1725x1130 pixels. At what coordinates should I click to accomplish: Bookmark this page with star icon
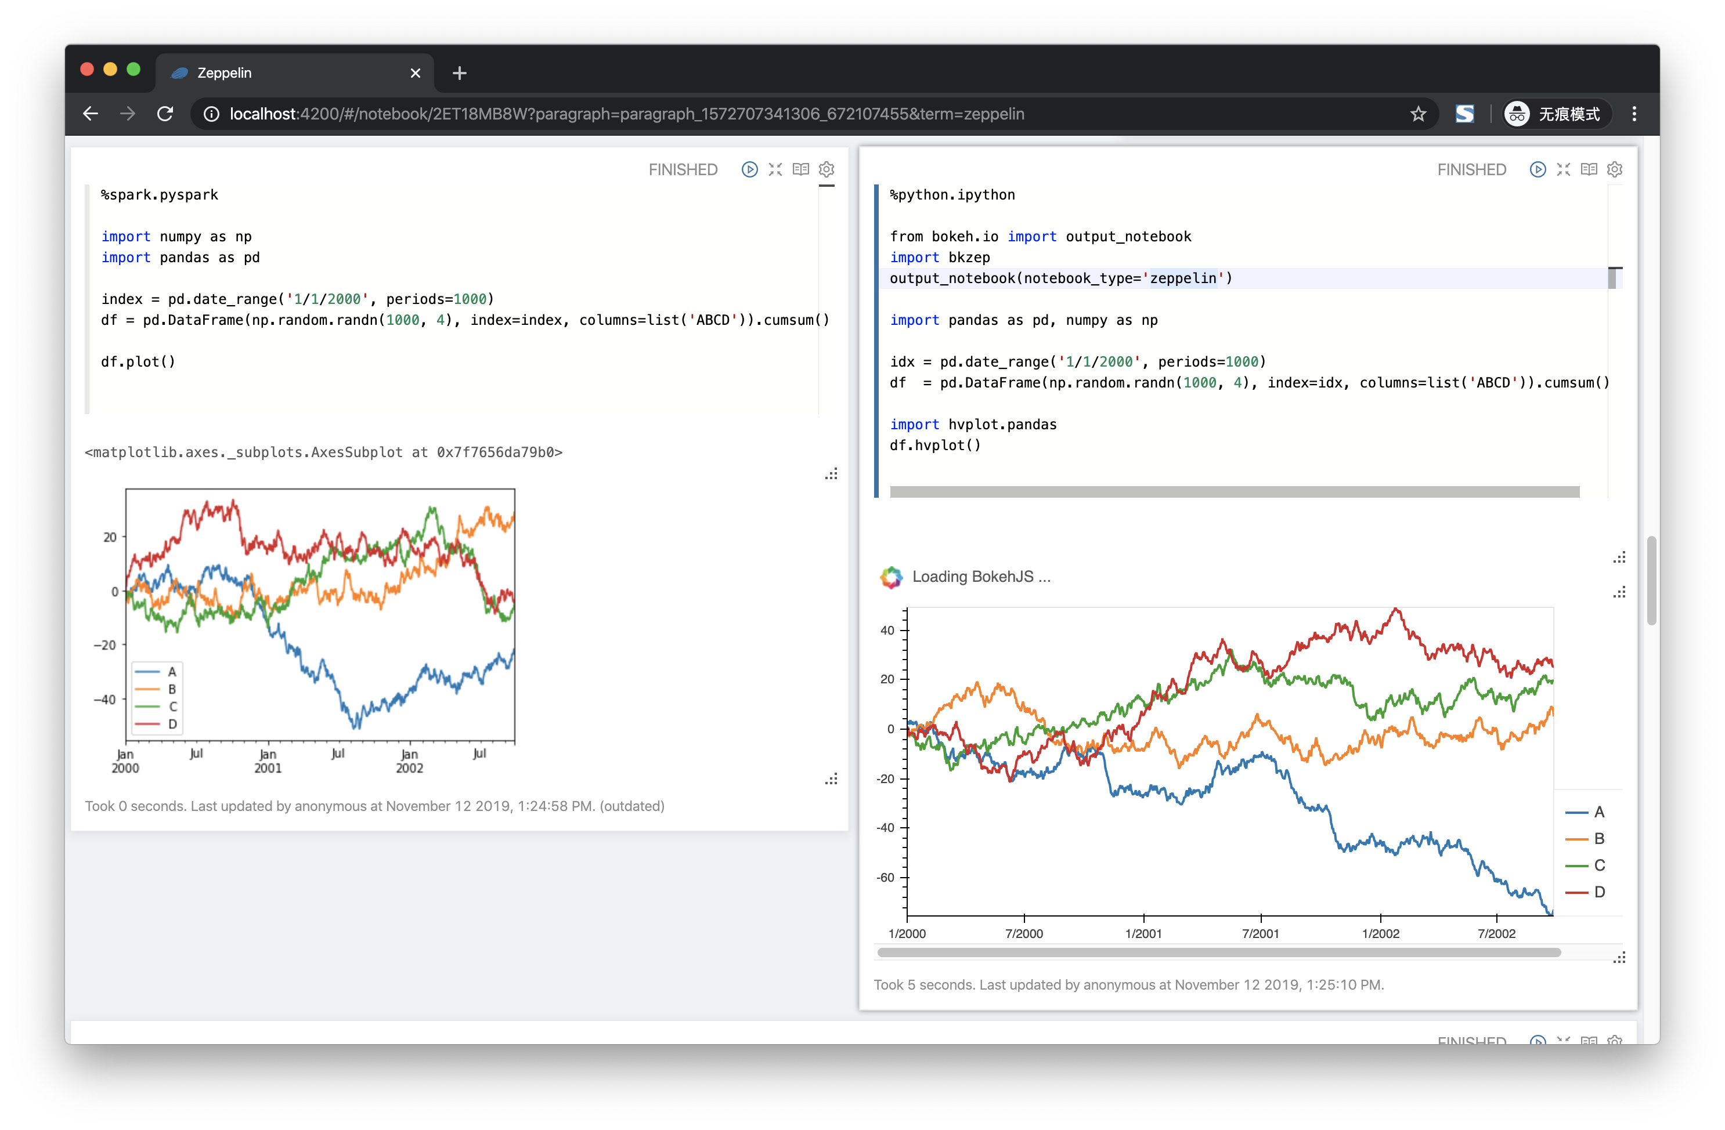point(1418,114)
